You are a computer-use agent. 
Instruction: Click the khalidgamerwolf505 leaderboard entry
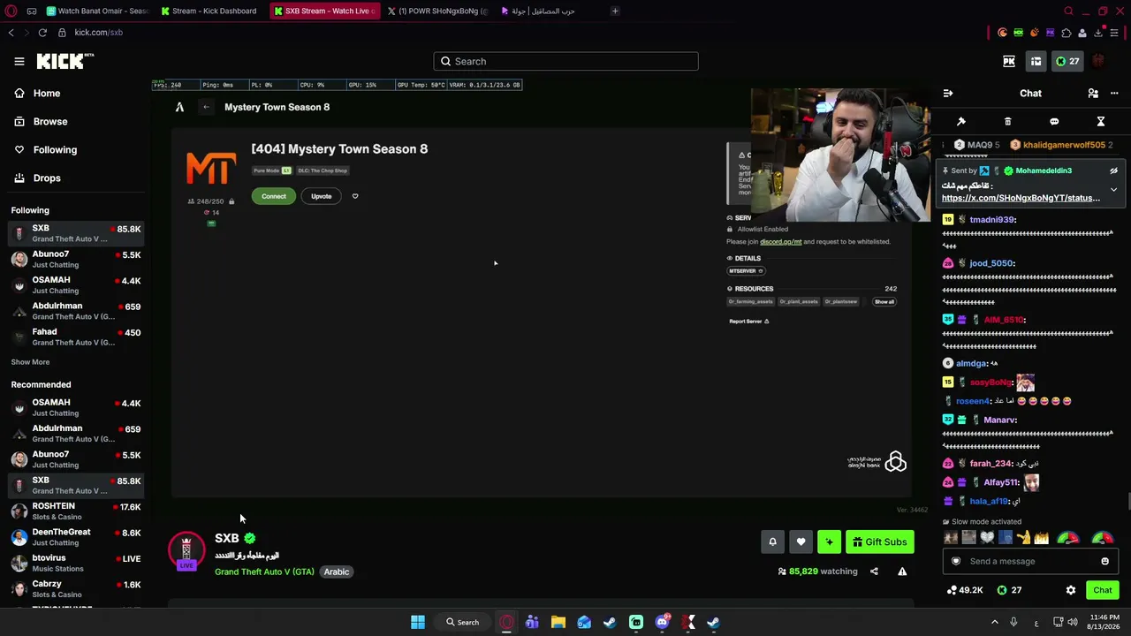click(1061, 145)
